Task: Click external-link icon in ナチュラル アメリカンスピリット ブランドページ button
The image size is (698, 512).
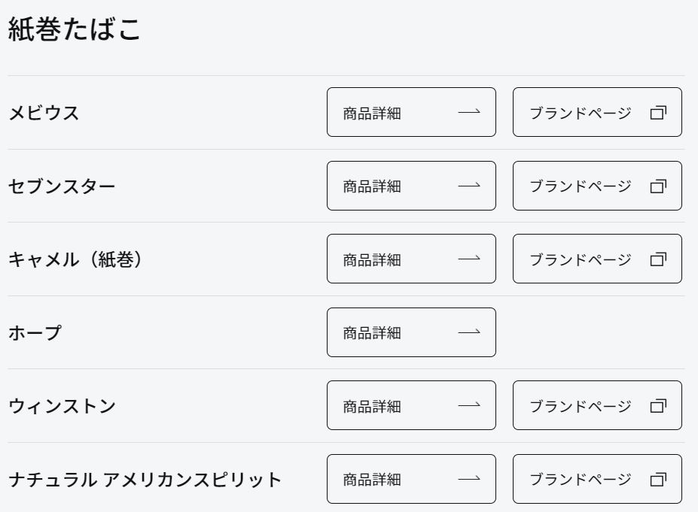Action: click(658, 479)
